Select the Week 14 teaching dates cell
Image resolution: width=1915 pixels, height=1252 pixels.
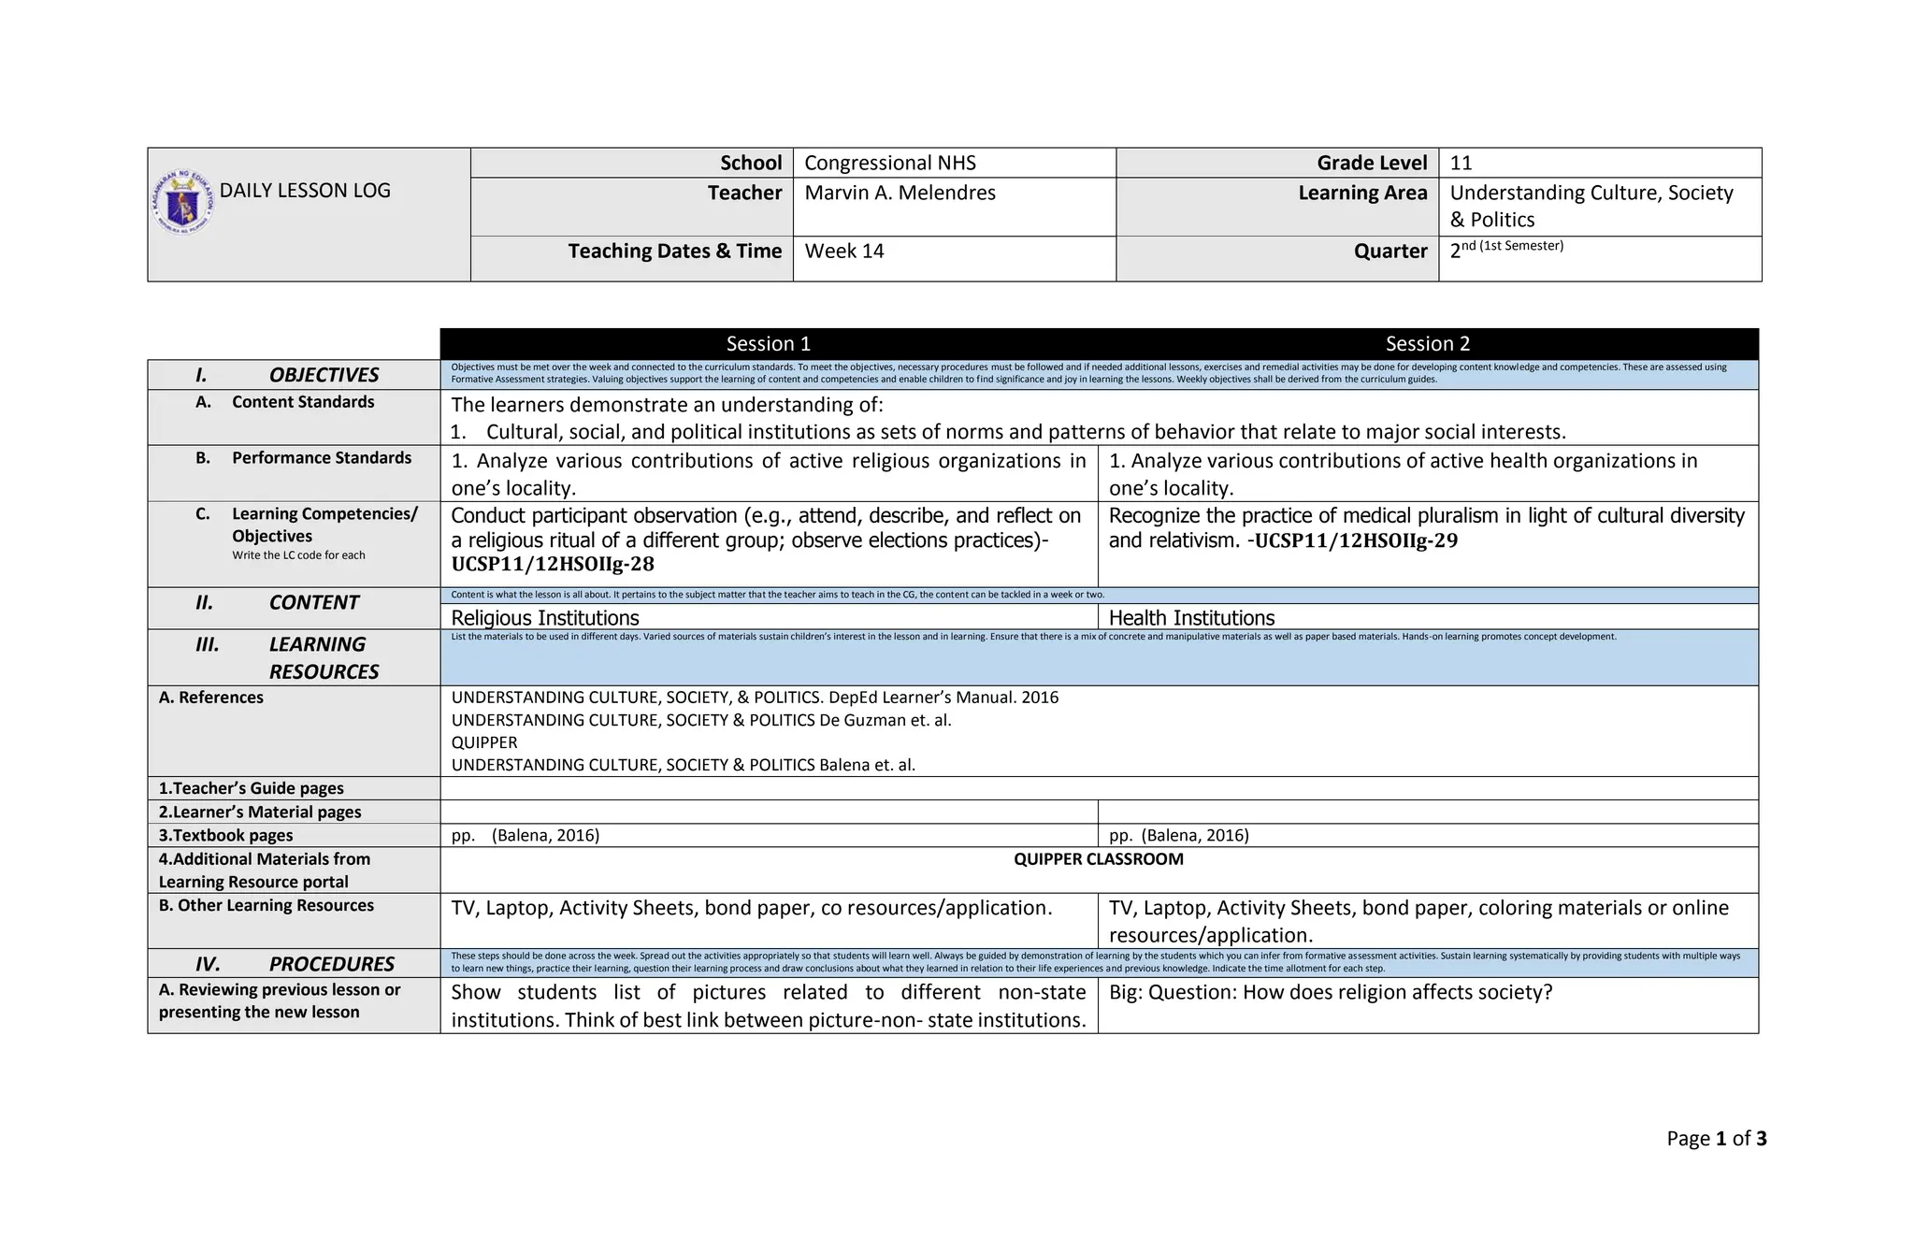[843, 252]
